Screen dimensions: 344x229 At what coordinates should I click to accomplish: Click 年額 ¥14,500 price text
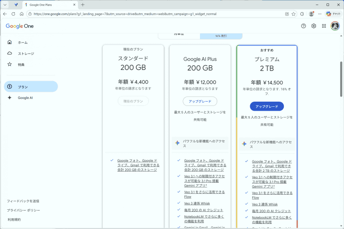pyautogui.click(x=267, y=82)
